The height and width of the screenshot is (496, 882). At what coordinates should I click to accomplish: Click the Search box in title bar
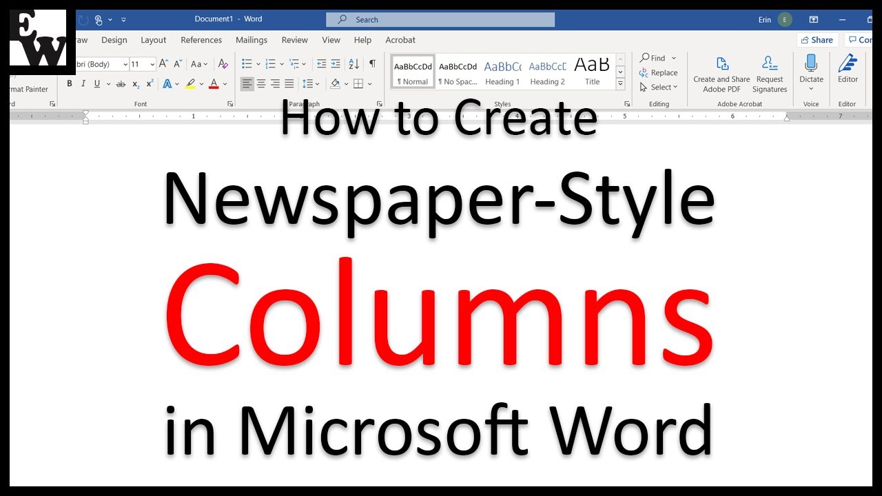[440, 19]
